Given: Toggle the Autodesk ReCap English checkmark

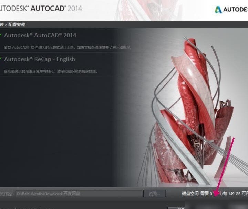Looking at the screenshot, I should 1,59.
